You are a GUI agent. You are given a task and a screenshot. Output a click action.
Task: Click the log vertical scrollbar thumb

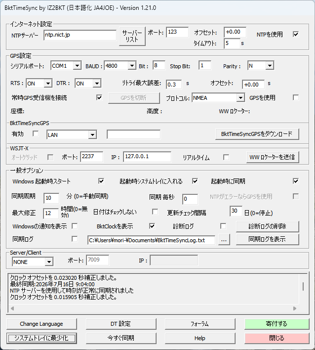(x=303, y=286)
